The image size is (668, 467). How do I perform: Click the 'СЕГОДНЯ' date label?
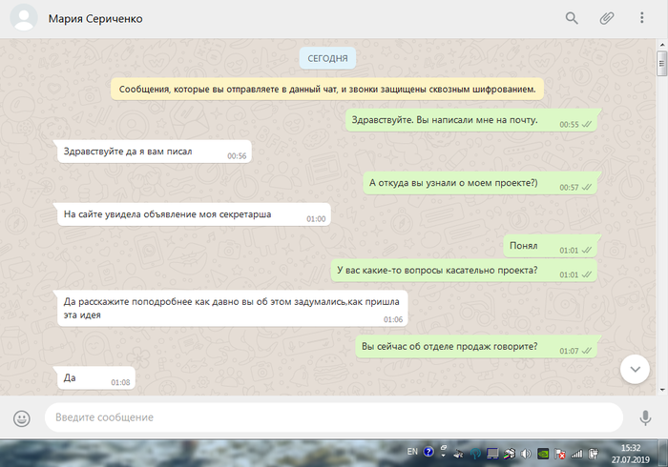point(326,58)
